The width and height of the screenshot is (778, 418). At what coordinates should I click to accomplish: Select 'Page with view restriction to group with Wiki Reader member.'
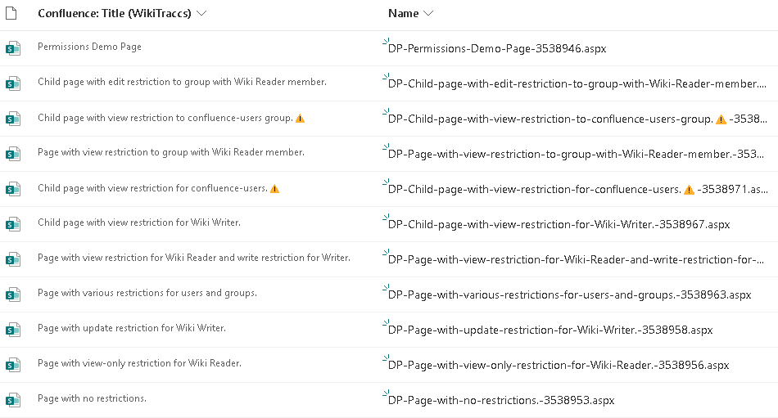pyautogui.click(x=171, y=152)
